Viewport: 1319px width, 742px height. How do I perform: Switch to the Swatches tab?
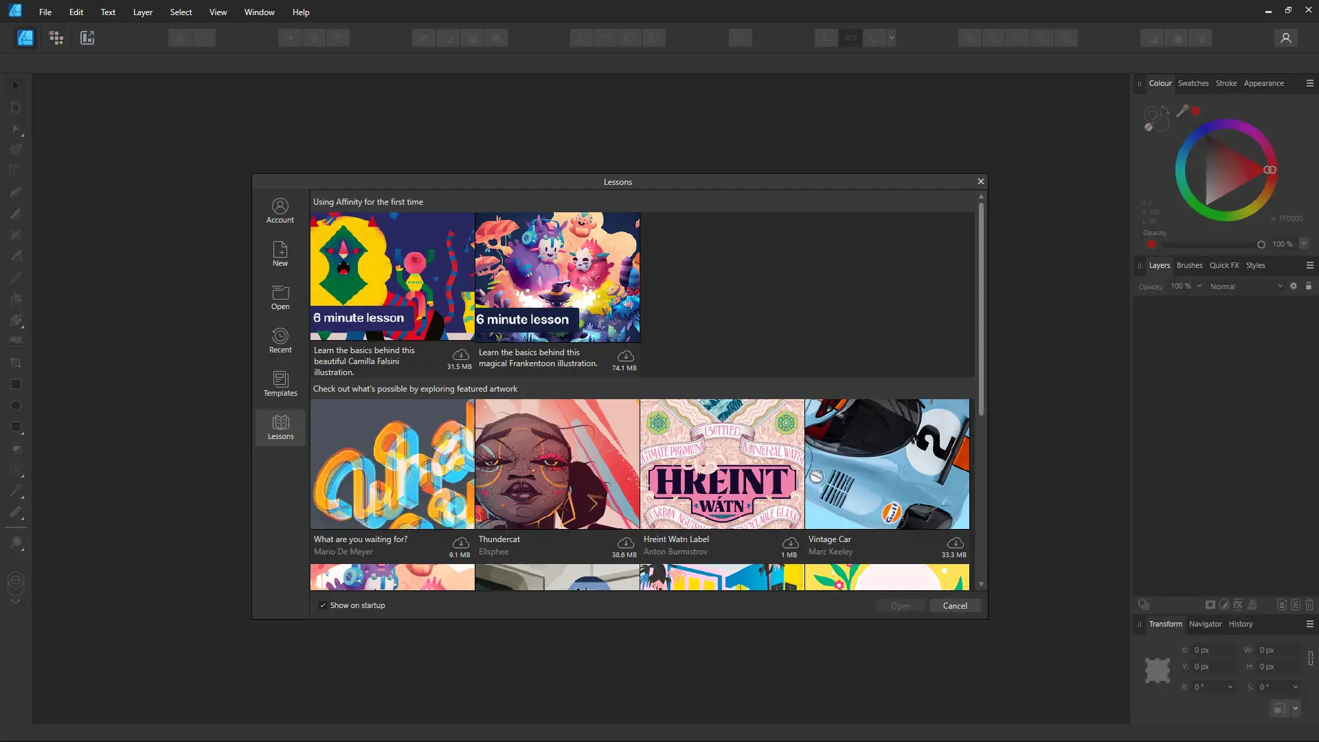1193,83
